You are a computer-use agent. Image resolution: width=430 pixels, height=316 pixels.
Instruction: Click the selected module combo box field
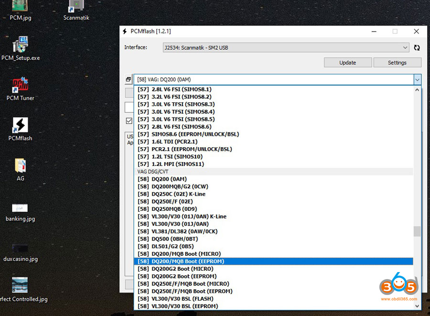click(x=272, y=80)
